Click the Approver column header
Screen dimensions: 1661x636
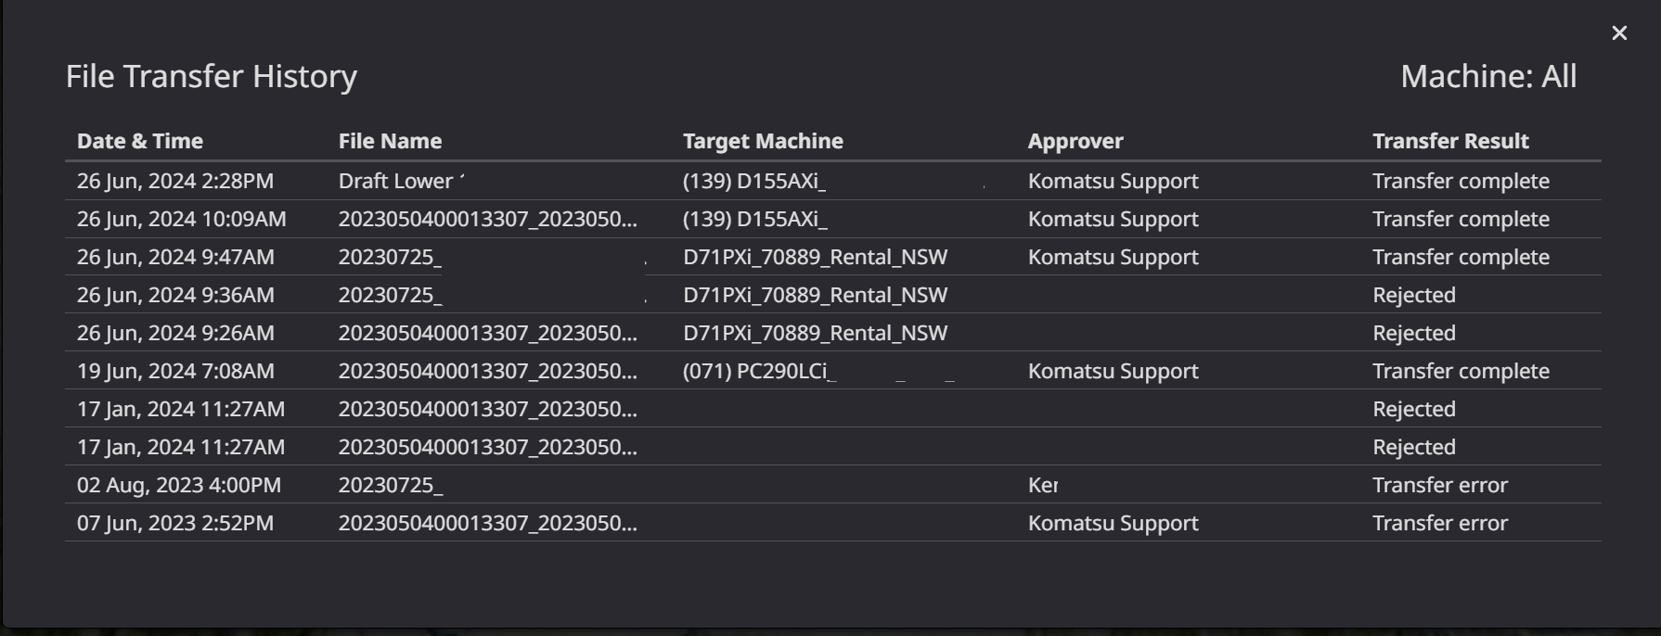1075,141
